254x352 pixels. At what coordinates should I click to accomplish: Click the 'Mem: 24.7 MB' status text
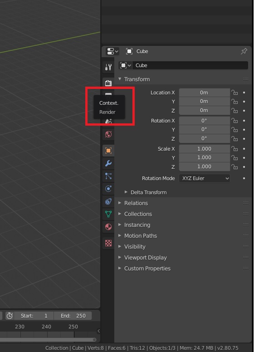coord(196,348)
